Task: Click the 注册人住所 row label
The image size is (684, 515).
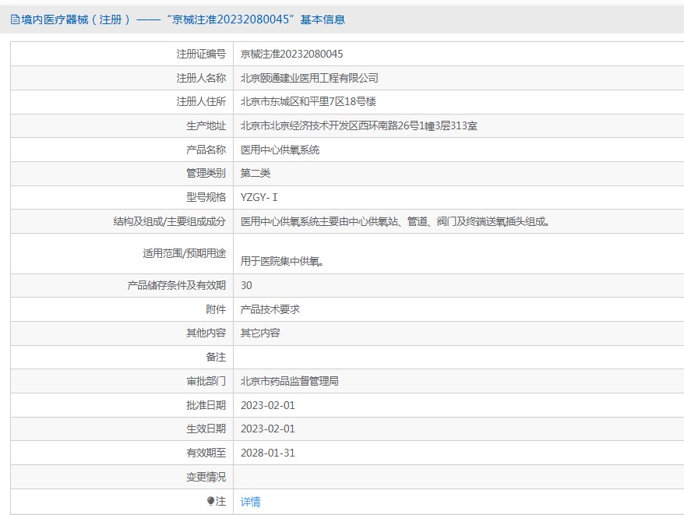Action: (x=201, y=102)
